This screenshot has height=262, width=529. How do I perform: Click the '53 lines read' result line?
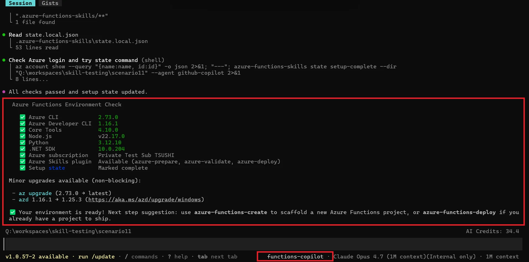pyautogui.click(x=37, y=47)
